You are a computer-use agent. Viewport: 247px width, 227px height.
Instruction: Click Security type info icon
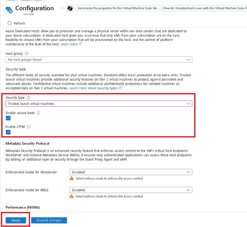pos(28,98)
